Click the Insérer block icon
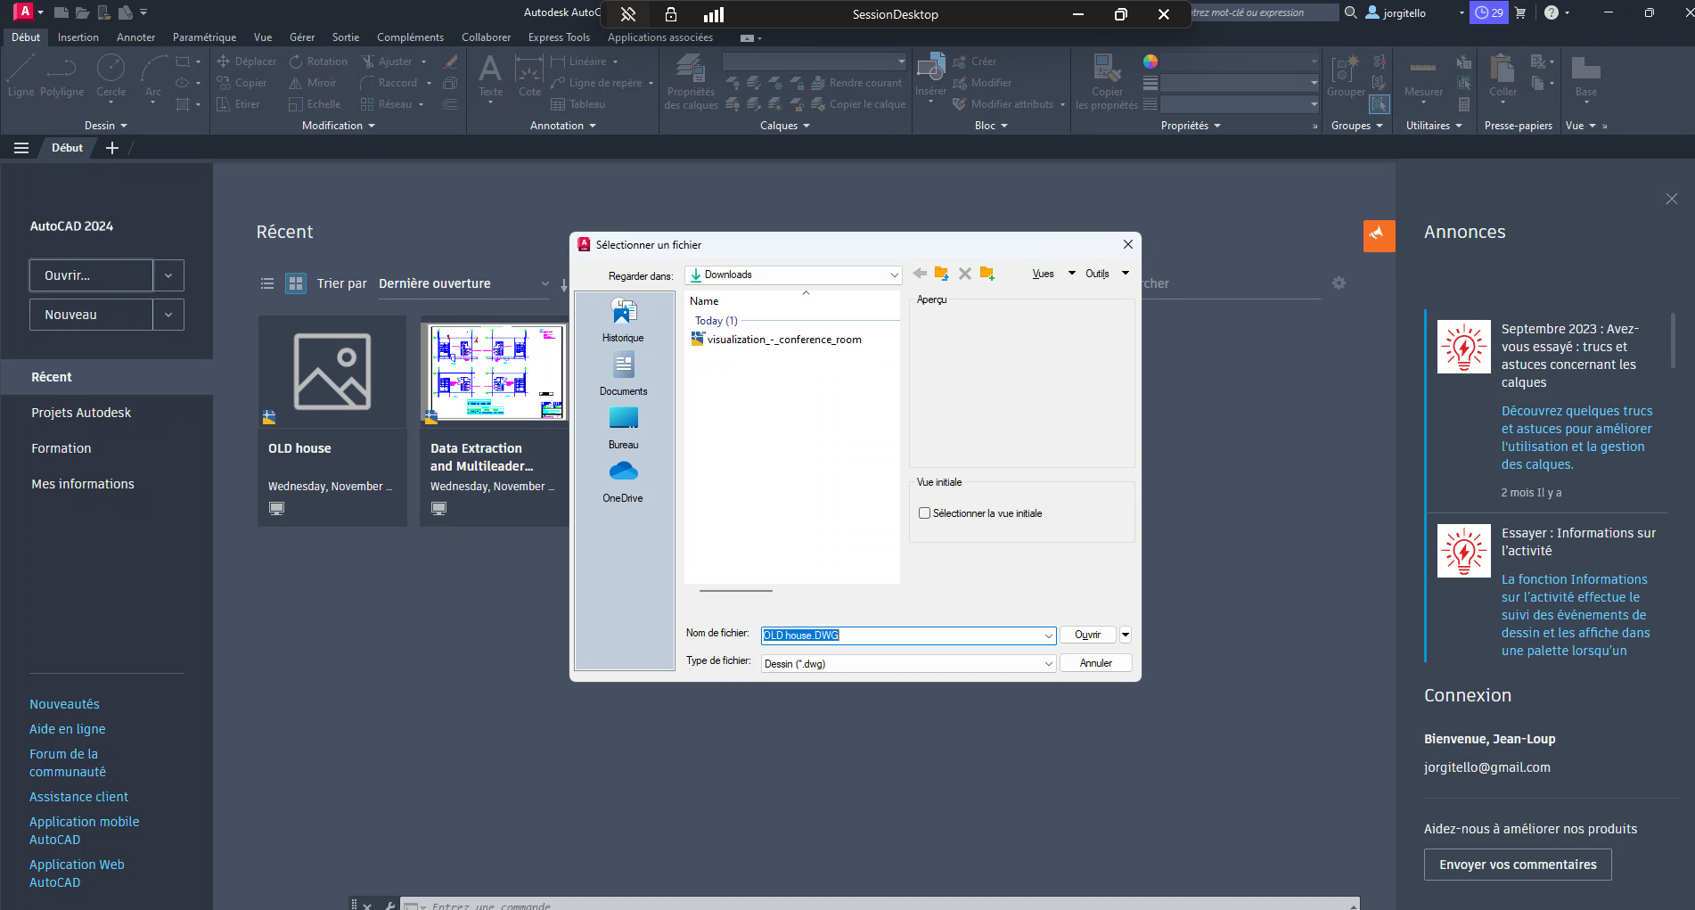 click(x=930, y=78)
